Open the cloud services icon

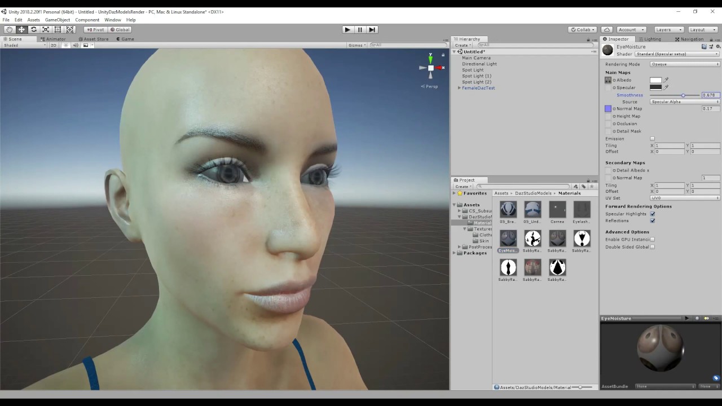tap(607, 29)
